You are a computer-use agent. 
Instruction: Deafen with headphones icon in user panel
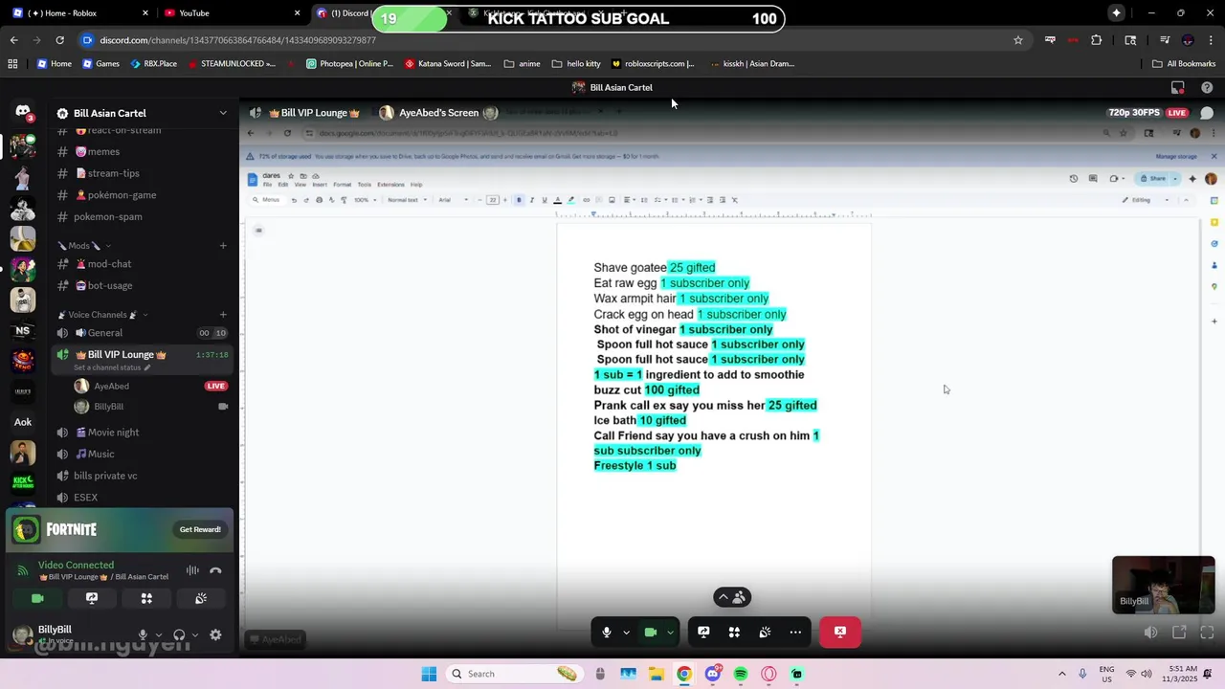[179, 634]
